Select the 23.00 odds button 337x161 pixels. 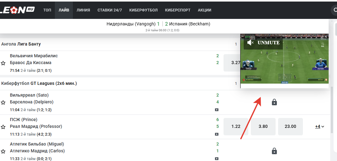pos(290,126)
